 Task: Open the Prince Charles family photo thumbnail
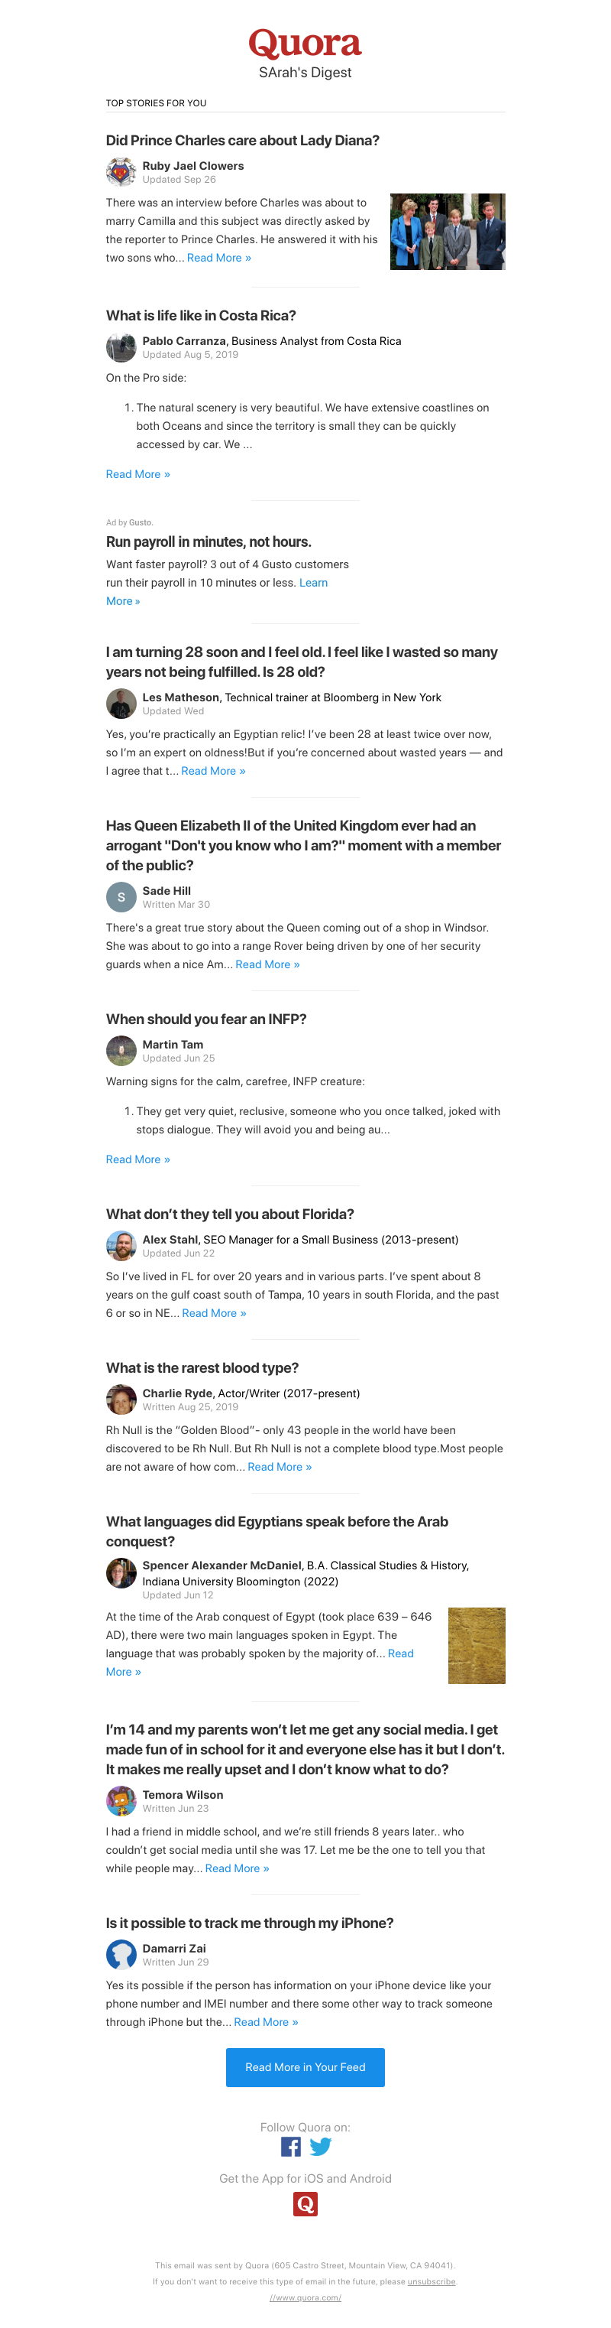pyautogui.click(x=447, y=232)
